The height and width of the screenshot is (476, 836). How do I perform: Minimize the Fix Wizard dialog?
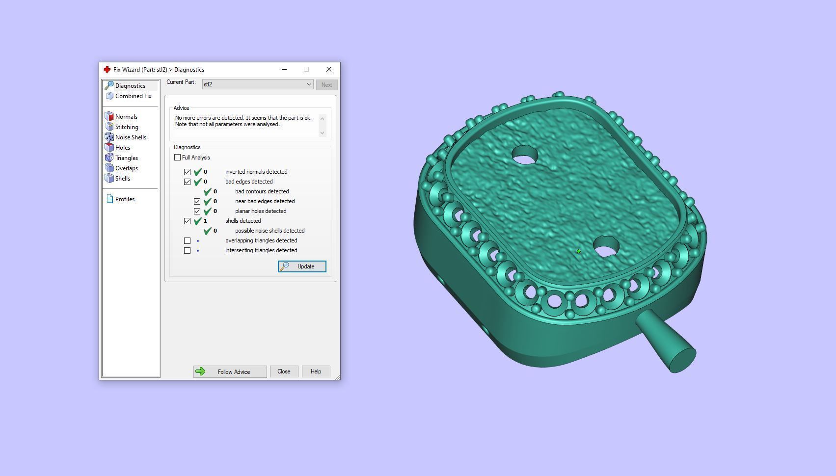pyautogui.click(x=284, y=69)
